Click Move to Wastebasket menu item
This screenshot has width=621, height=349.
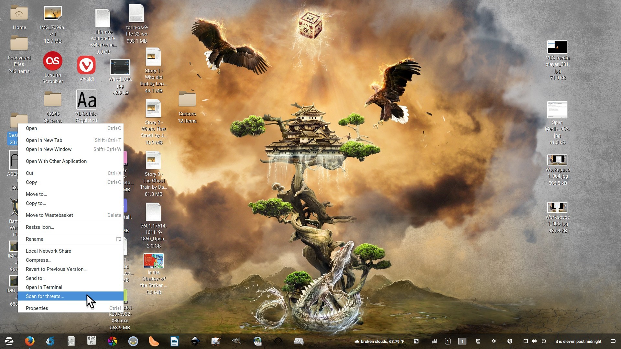click(49, 215)
